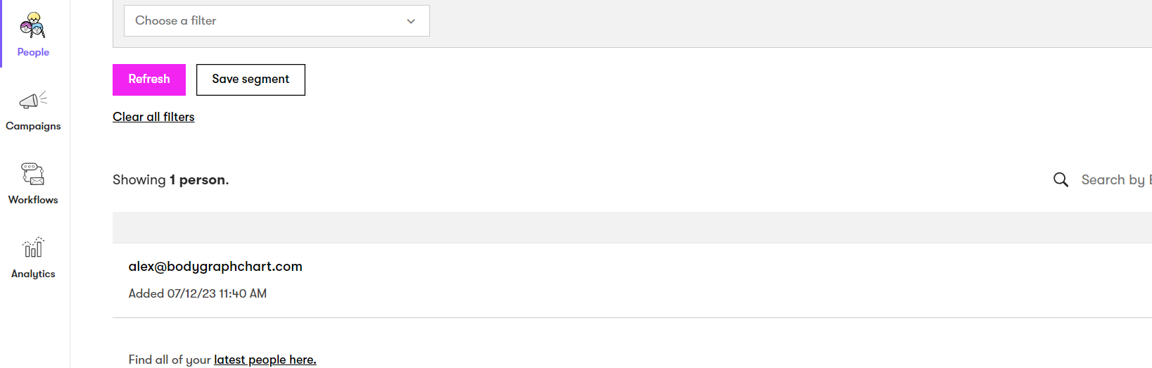Click the gray people table header row
This screenshot has width=1152, height=368.
pos(632,227)
